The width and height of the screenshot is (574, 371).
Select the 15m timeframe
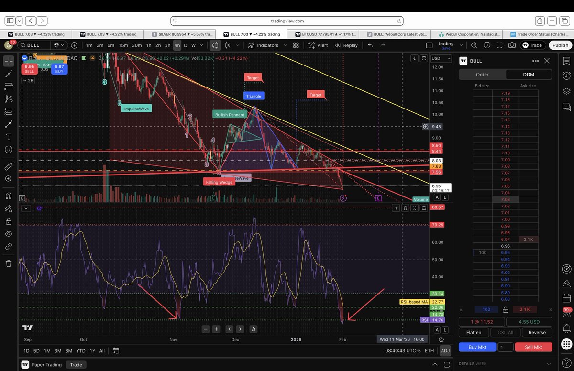pos(123,45)
